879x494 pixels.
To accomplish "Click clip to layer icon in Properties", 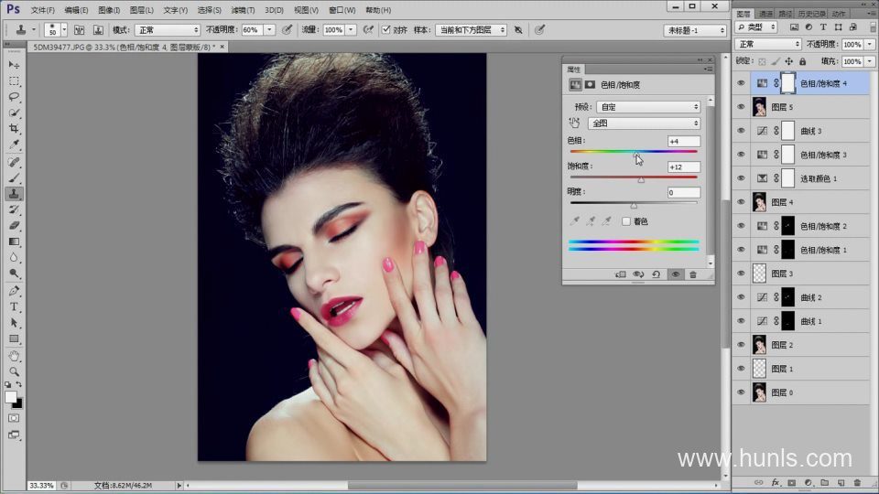I will coord(620,274).
